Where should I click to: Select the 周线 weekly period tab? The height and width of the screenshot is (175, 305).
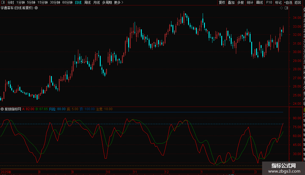87,2
